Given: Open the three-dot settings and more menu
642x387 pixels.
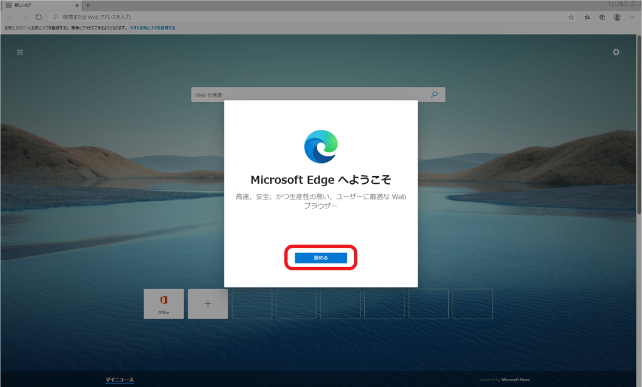Looking at the screenshot, I should [x=632, y=17].
